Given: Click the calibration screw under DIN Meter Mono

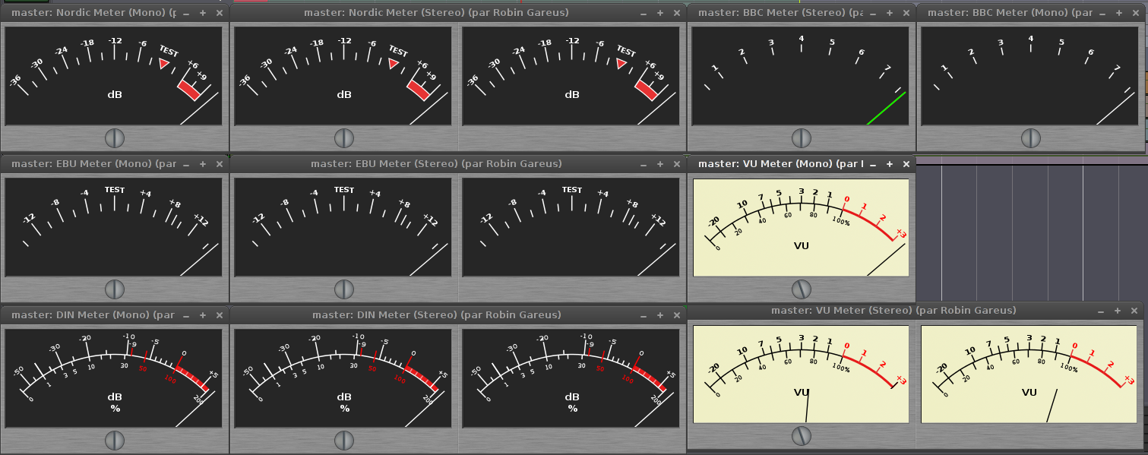Looking at the screenshot, I should (114, 440).
